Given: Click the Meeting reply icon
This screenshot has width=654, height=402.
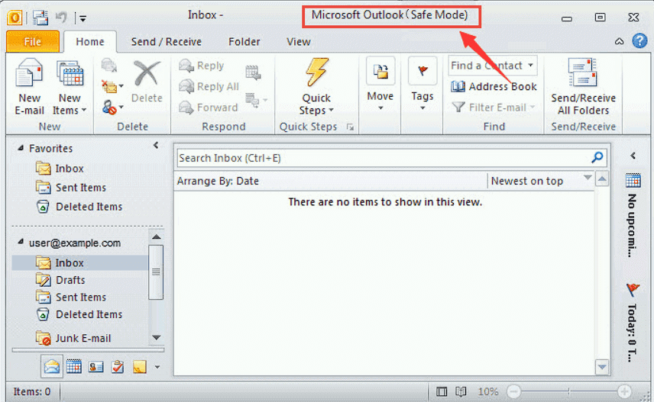Looking at the screenshot, I should [x=253, y=72].
